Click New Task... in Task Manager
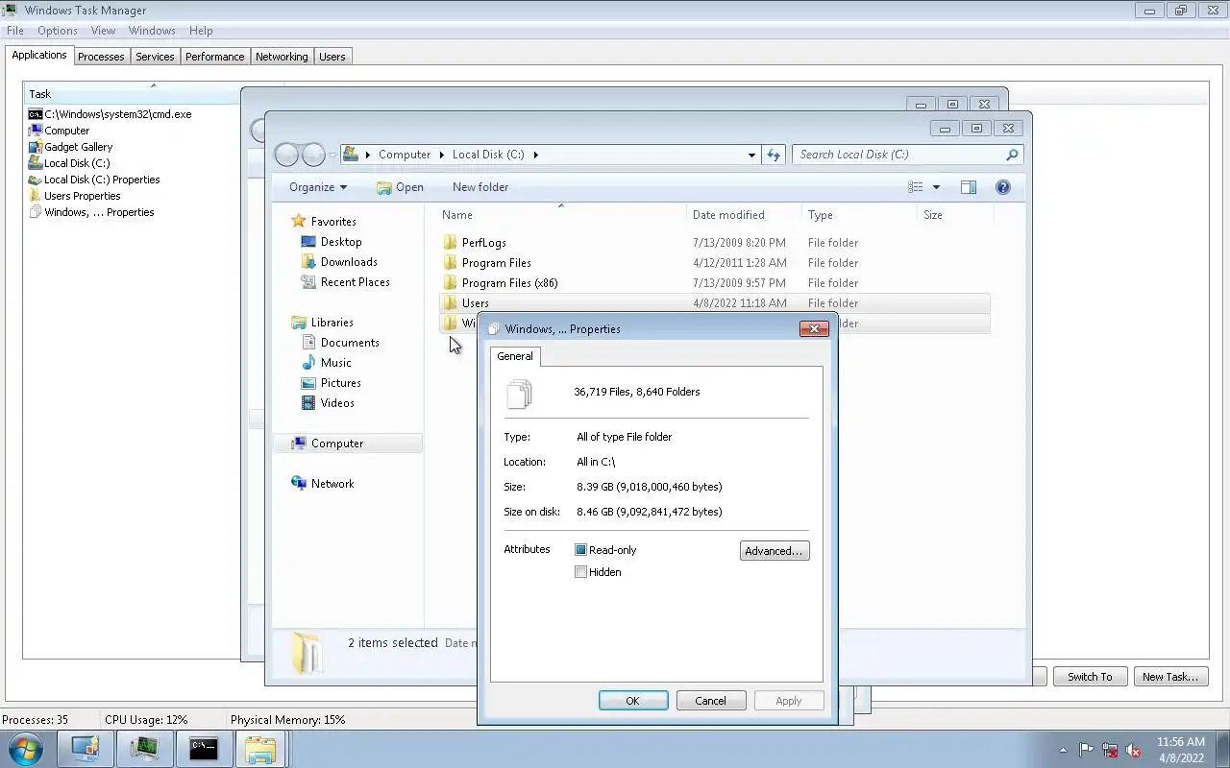 [1170, 677]
